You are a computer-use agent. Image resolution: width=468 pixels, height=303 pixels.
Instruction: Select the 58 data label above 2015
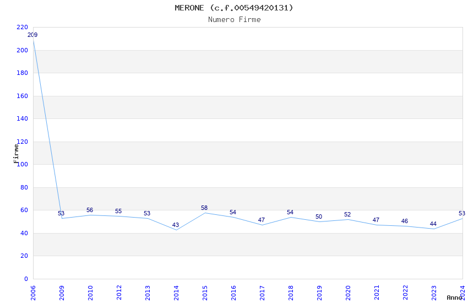click(204, 208)
